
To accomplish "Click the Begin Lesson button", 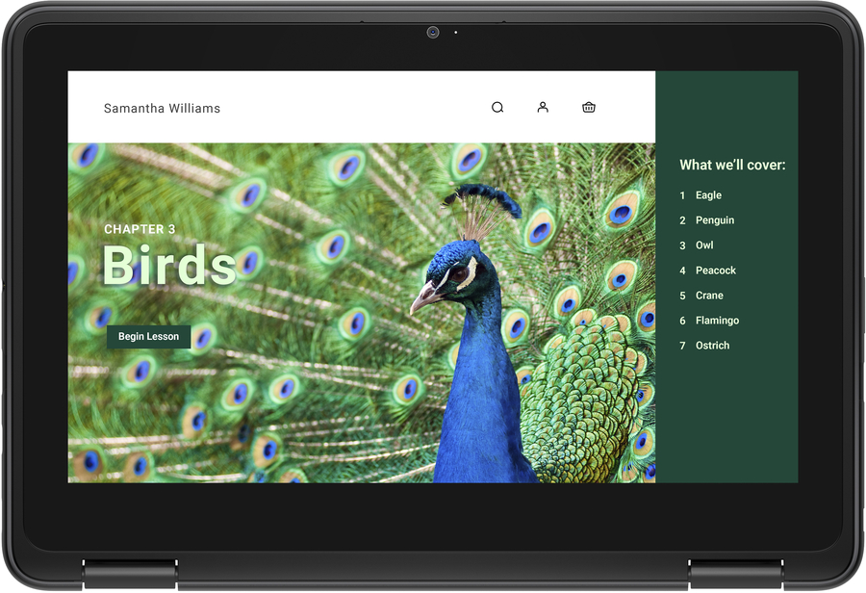I will [148, 337].
